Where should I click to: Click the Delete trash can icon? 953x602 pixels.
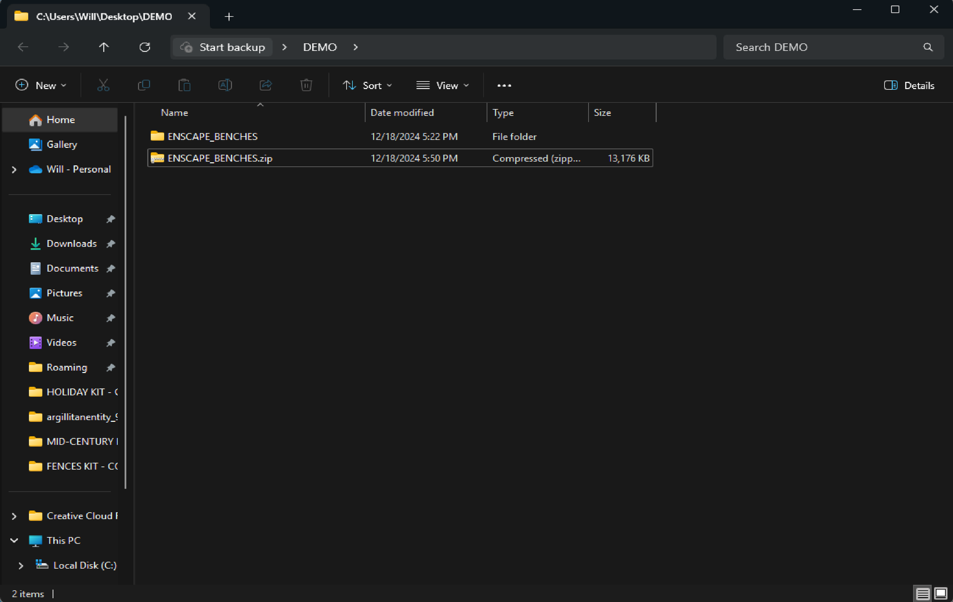(x=306, y=85)
